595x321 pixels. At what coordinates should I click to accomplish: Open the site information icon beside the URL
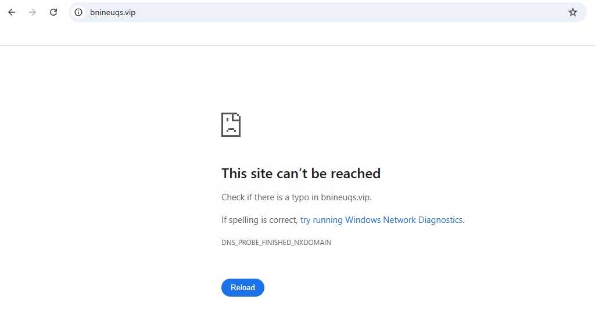pos(79,12)
